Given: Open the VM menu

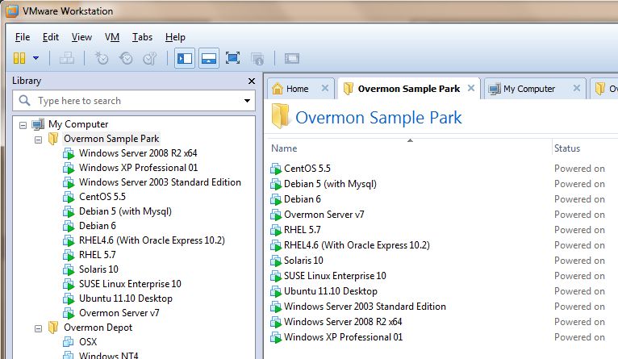Looking at the screenshot, I should point(112,37).
